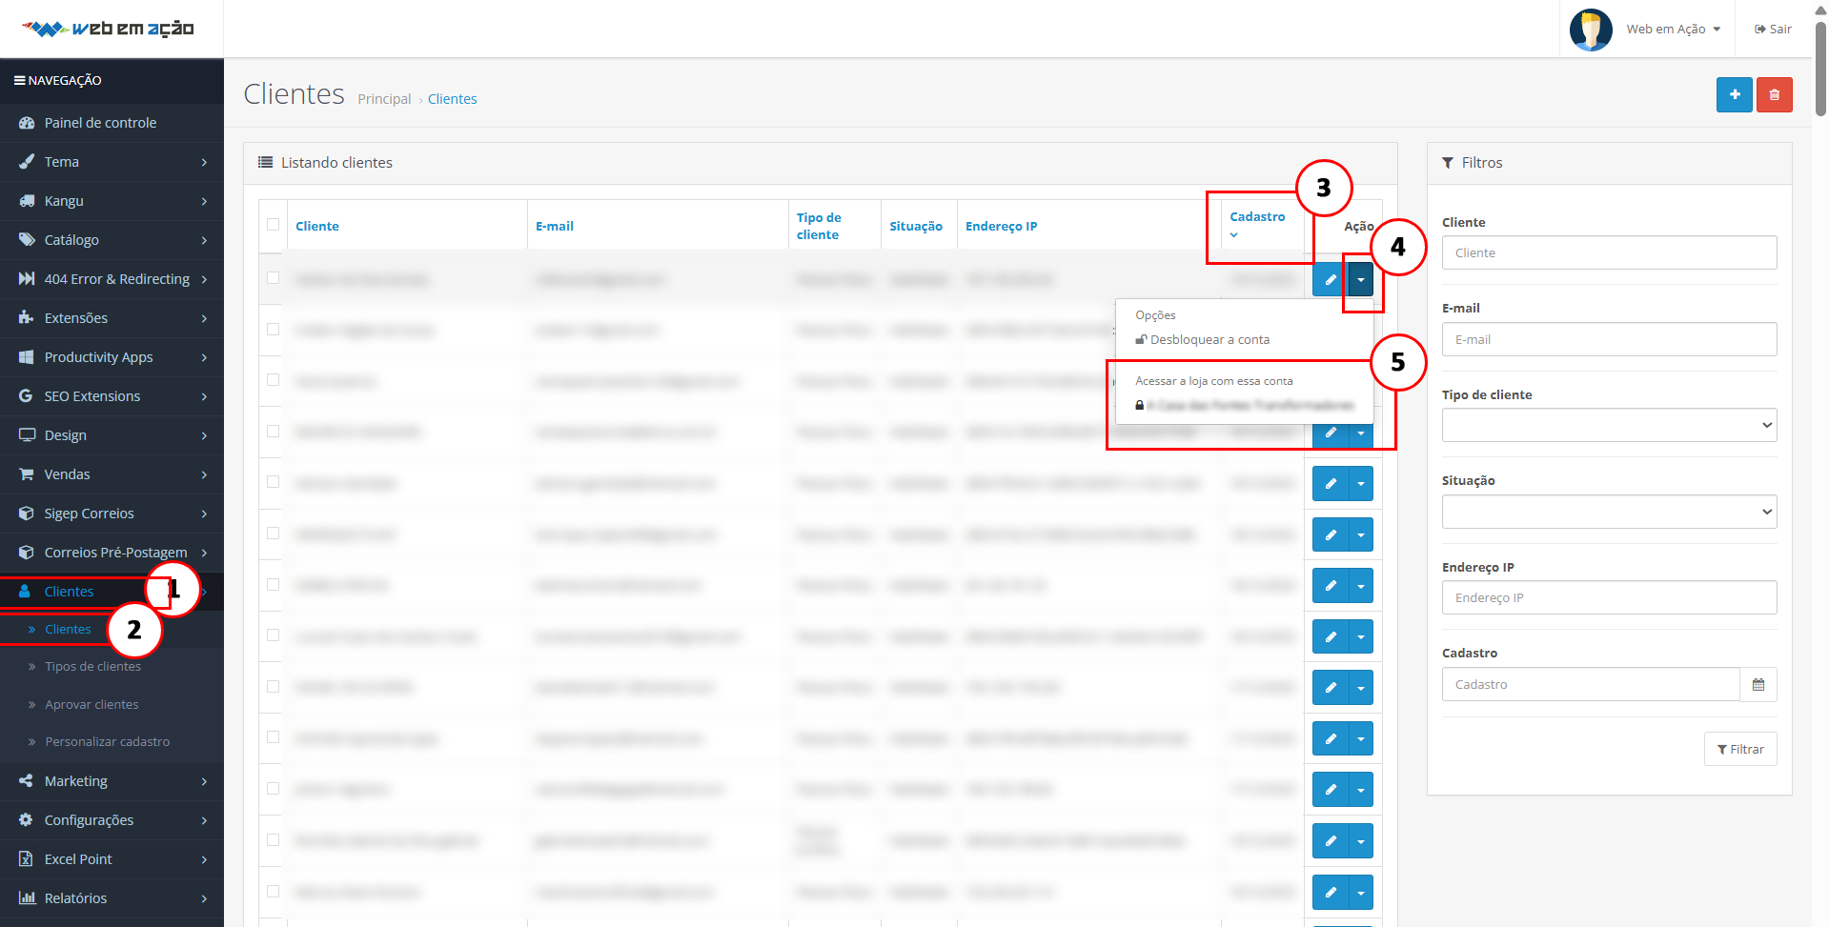
Task: Open the calendar picker beside Cadastro filter
Action: tap(1758, 684)
